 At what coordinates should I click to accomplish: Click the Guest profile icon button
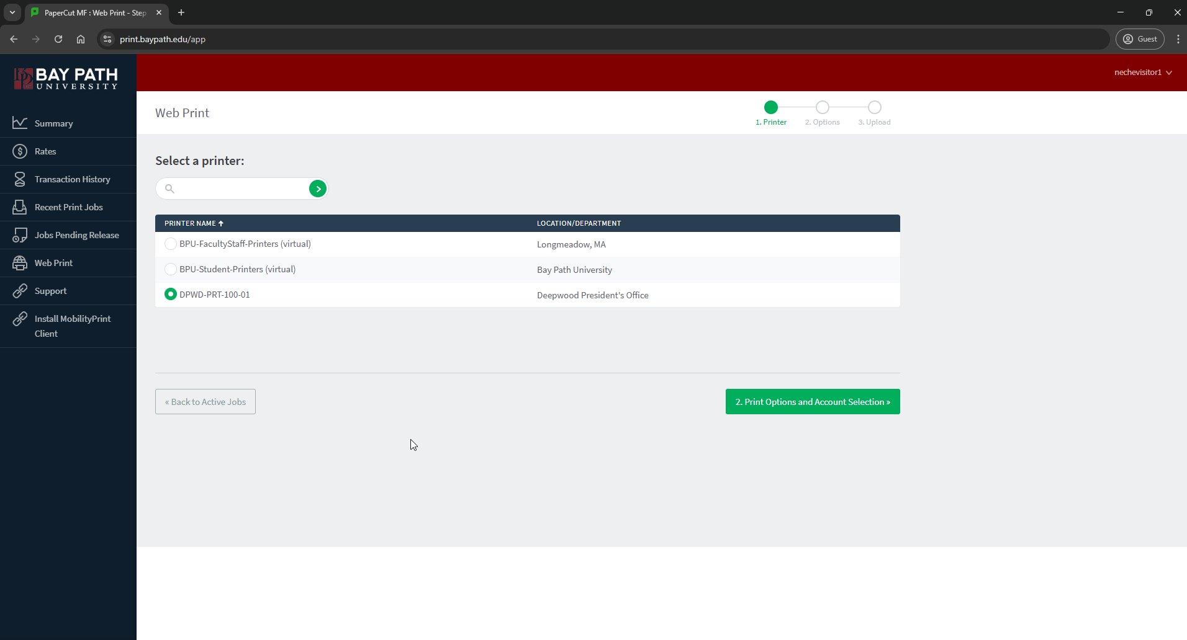click(1140, 39)
